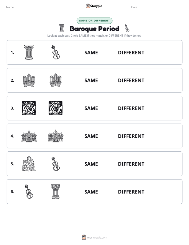Choose SAME for pair 3
189x245 pixels.
[x=91, y=108]
